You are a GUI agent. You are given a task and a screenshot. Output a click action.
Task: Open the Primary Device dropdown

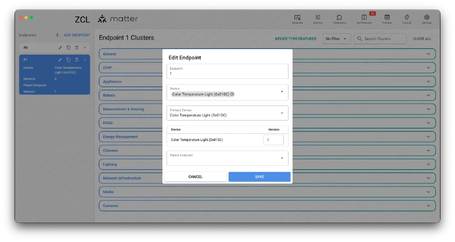282,113
